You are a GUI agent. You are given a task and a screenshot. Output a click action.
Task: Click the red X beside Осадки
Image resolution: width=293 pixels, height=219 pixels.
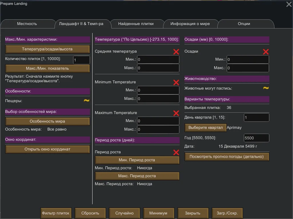(266, 52)
